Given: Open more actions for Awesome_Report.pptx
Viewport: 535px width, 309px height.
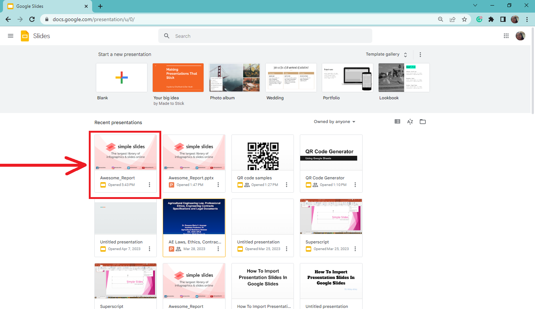Looking at the screenshot, I should (x=218, y=185).
